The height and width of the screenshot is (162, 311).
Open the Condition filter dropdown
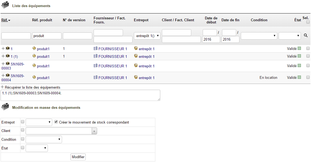(259, 35)
